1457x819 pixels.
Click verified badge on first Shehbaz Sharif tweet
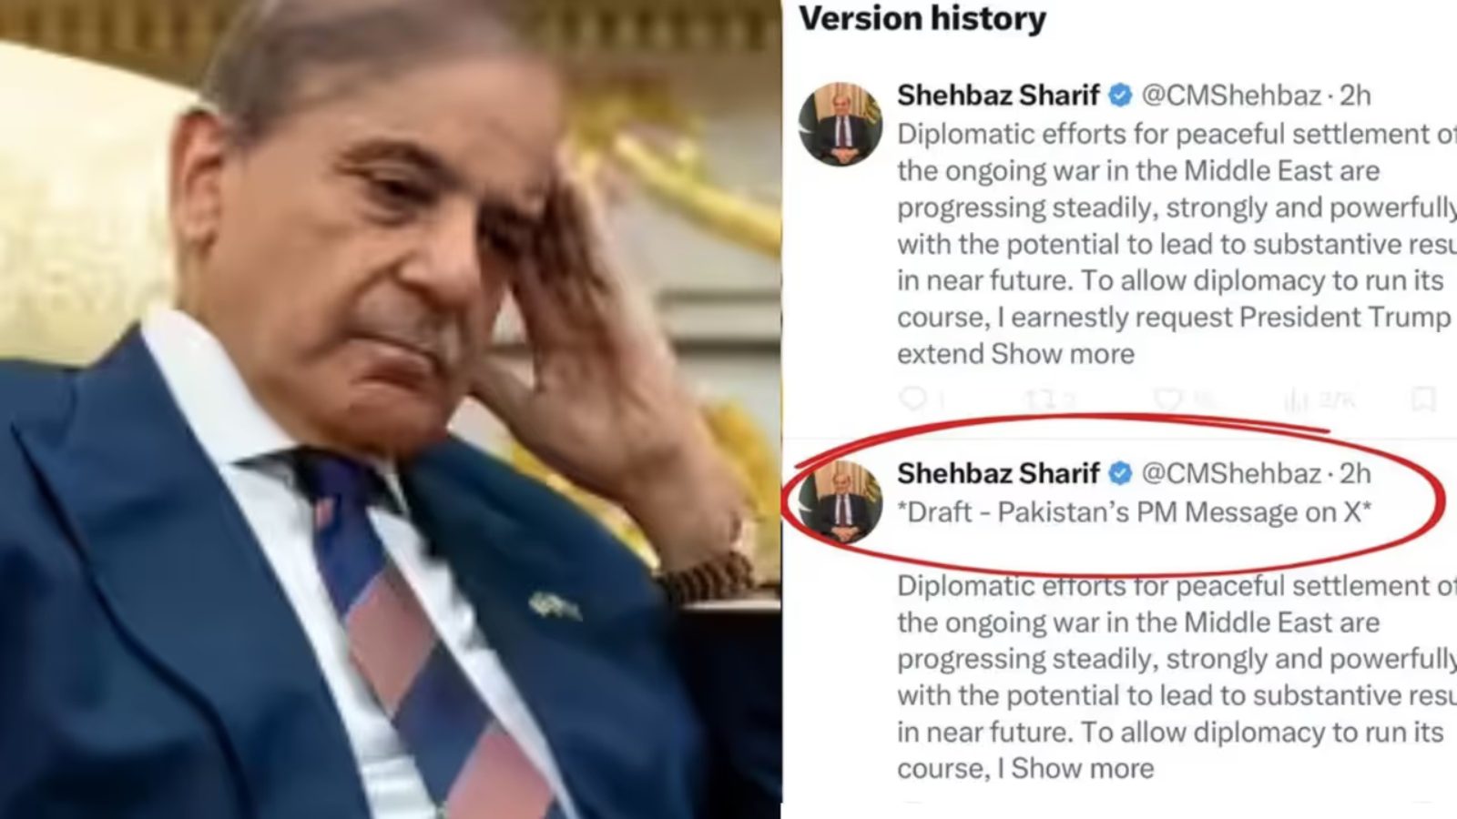point(1121,95)
